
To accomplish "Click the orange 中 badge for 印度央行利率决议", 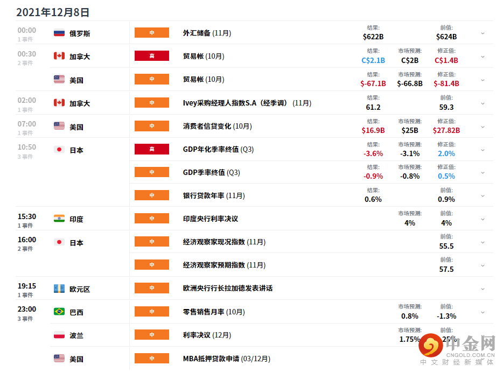I will click(152, 219).
